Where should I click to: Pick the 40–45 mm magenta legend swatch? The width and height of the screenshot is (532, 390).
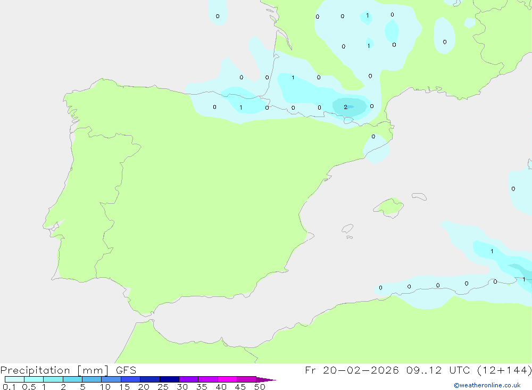point(227,379)
